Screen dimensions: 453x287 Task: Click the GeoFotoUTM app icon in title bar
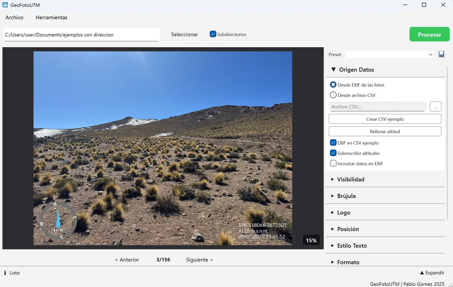click(5, 5)
